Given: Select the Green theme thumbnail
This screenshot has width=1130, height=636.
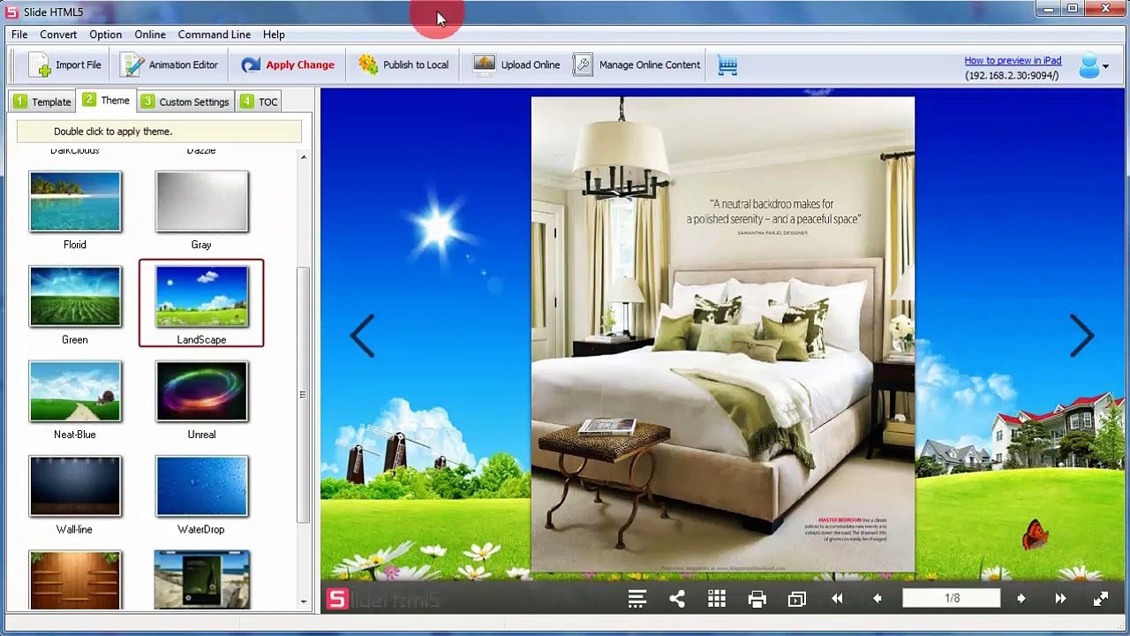Looking at the screenshot, I should click(75, 297).
